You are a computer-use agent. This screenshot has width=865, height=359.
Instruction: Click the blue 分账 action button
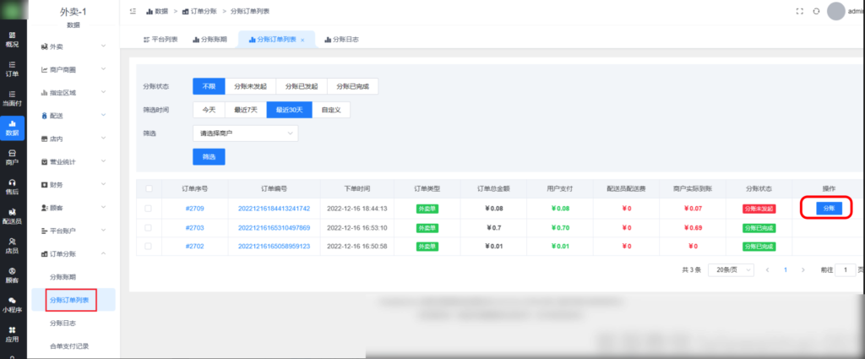pyautogui.click(x=828, y=207)
